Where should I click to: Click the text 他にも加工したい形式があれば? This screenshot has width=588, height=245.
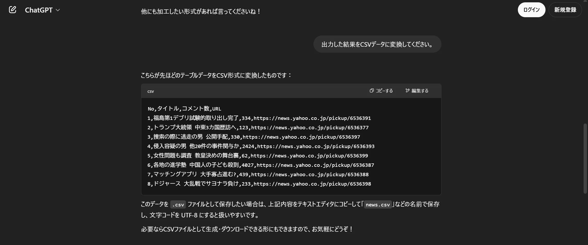pyautogui.click(x=201, y=11)
